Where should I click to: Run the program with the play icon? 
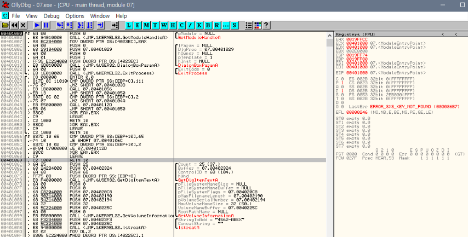coord(37,25)
